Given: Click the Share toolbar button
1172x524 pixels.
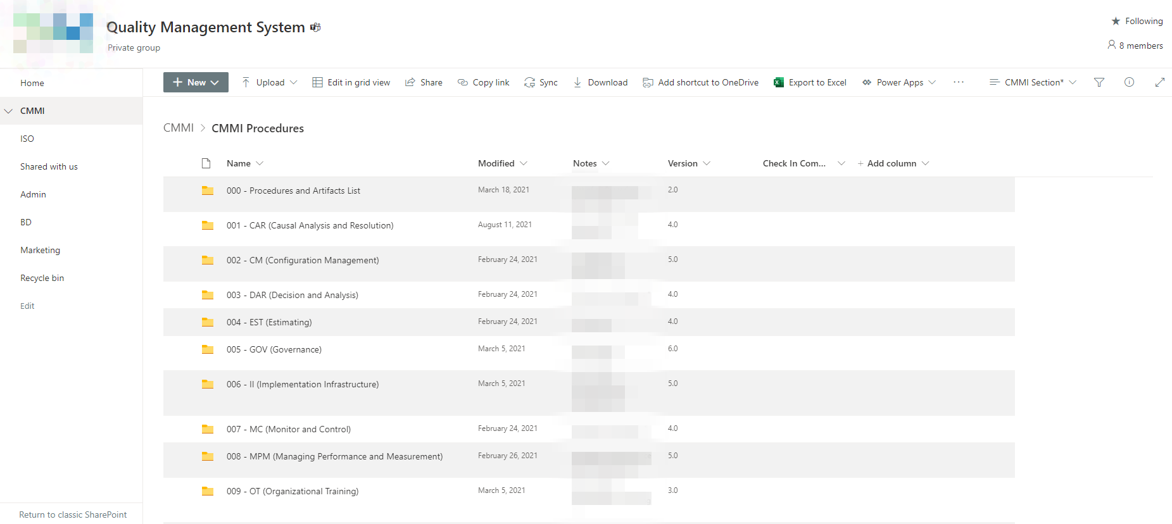Looking at the screenshot, I should [424, 82].
